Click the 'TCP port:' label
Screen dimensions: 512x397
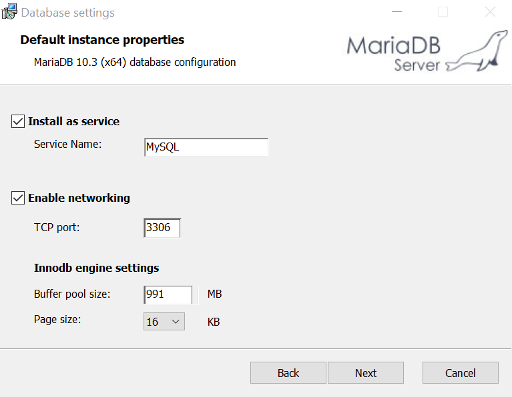pyautogui.click(x=57, y=227)
